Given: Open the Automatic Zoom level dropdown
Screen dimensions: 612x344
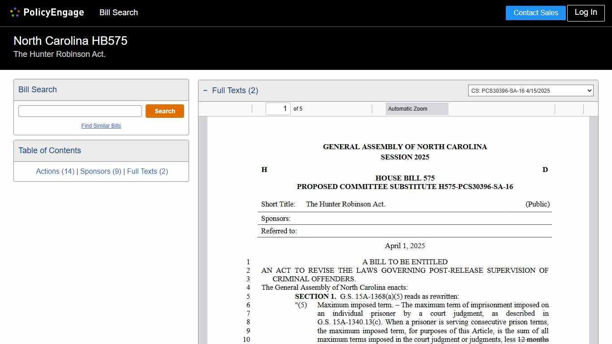Looking at the screenshot, I should (x=417, y=108).
